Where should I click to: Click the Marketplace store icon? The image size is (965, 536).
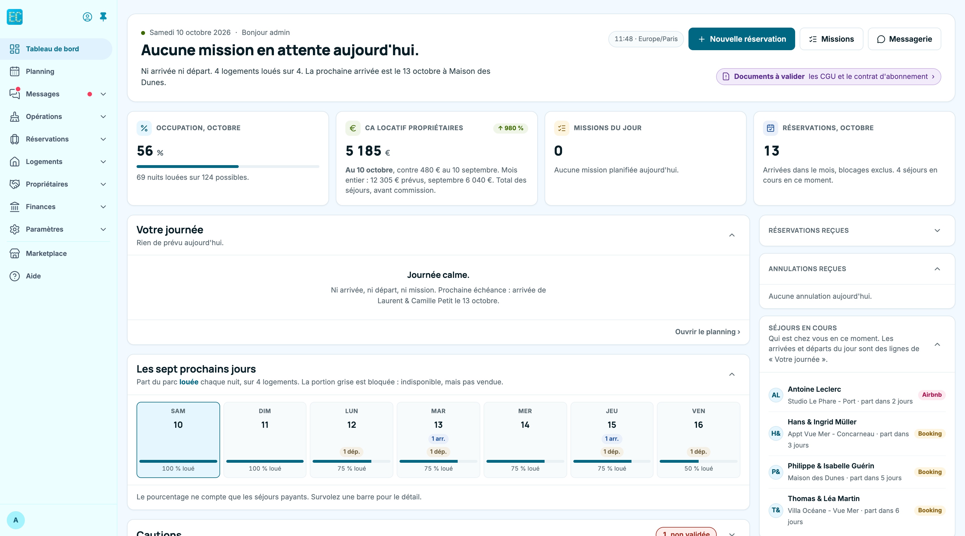point(15,254)
